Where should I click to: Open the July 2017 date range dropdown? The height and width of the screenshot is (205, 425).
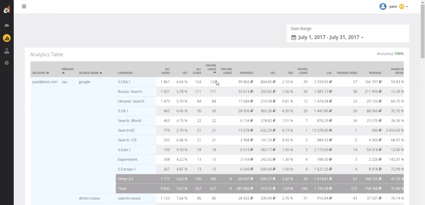point(331,38)
